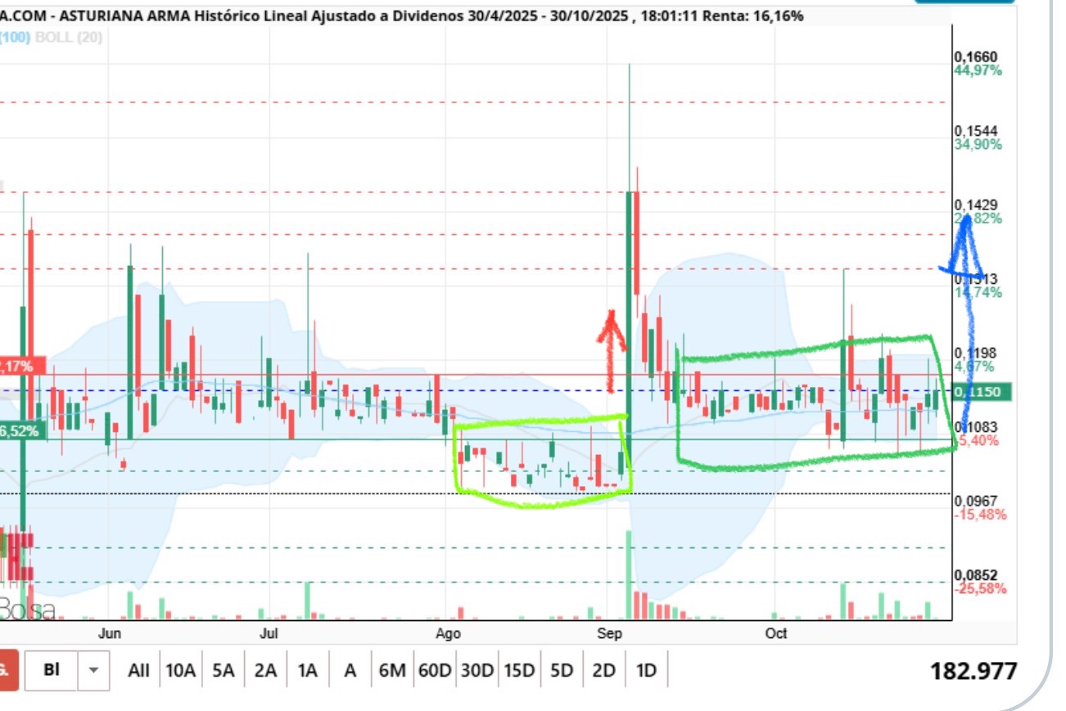Set chart range to 5D
The height and width of the screenshot is (711, 1066).
point(562,671)
